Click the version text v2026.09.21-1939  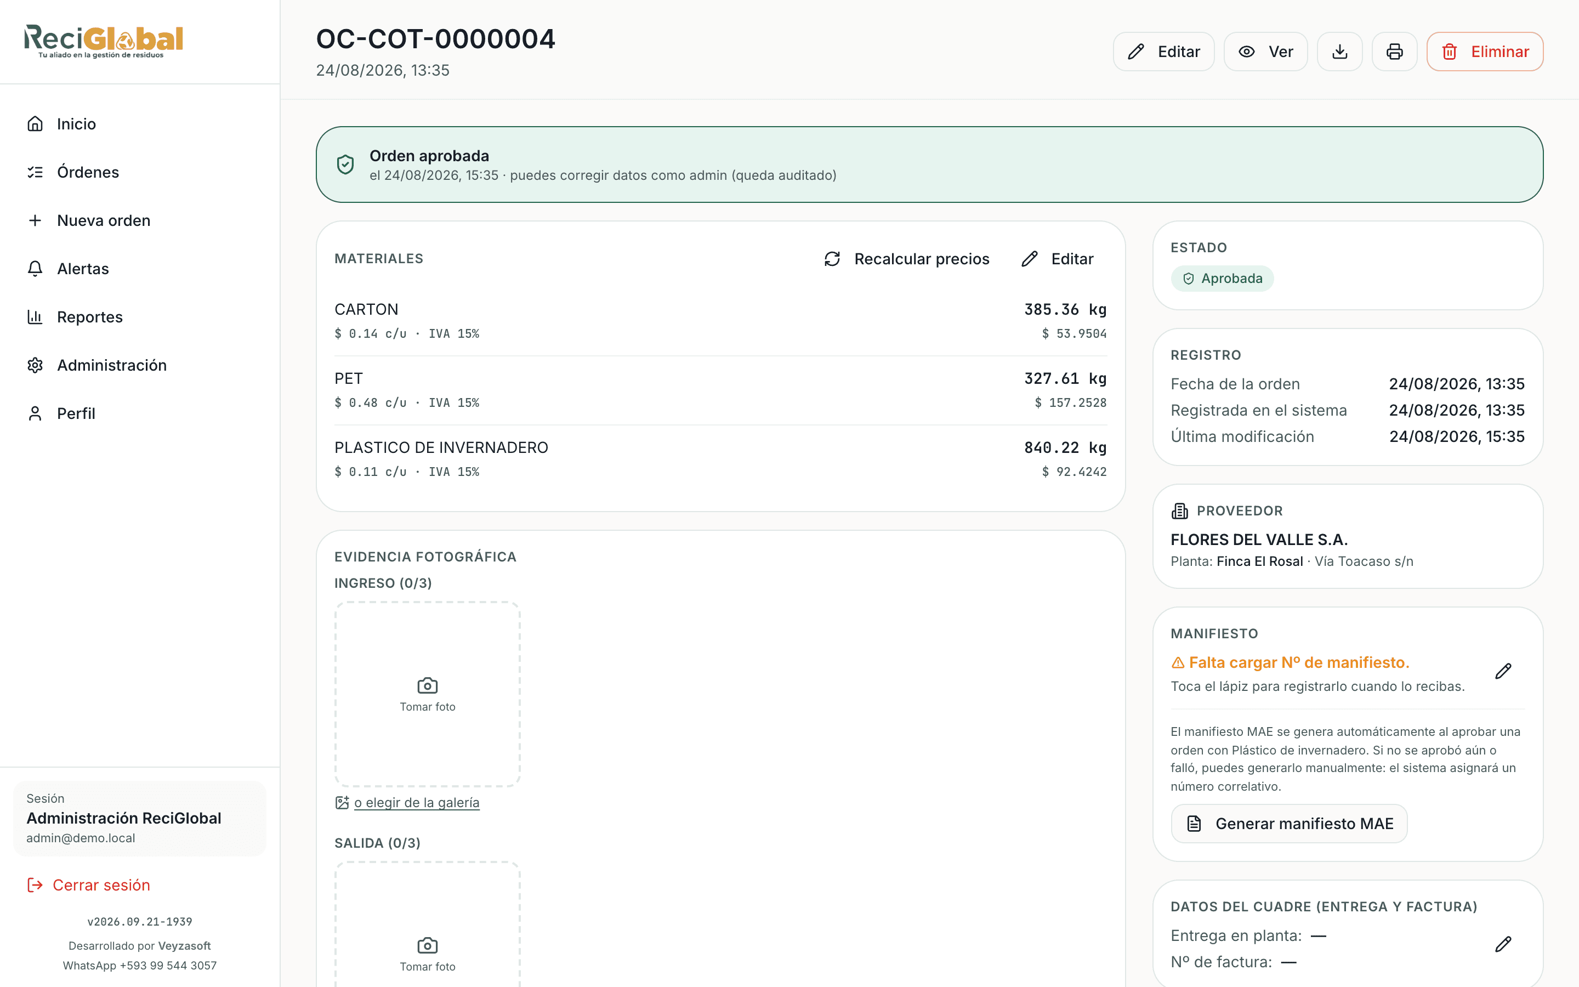point(140,922)
